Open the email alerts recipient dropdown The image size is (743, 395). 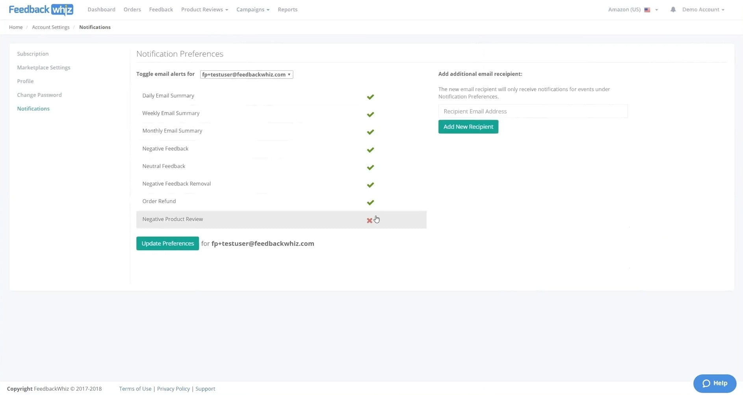point(247,74)
